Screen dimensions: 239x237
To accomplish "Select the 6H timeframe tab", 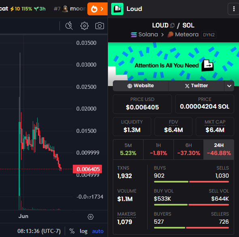I will 188,149.
